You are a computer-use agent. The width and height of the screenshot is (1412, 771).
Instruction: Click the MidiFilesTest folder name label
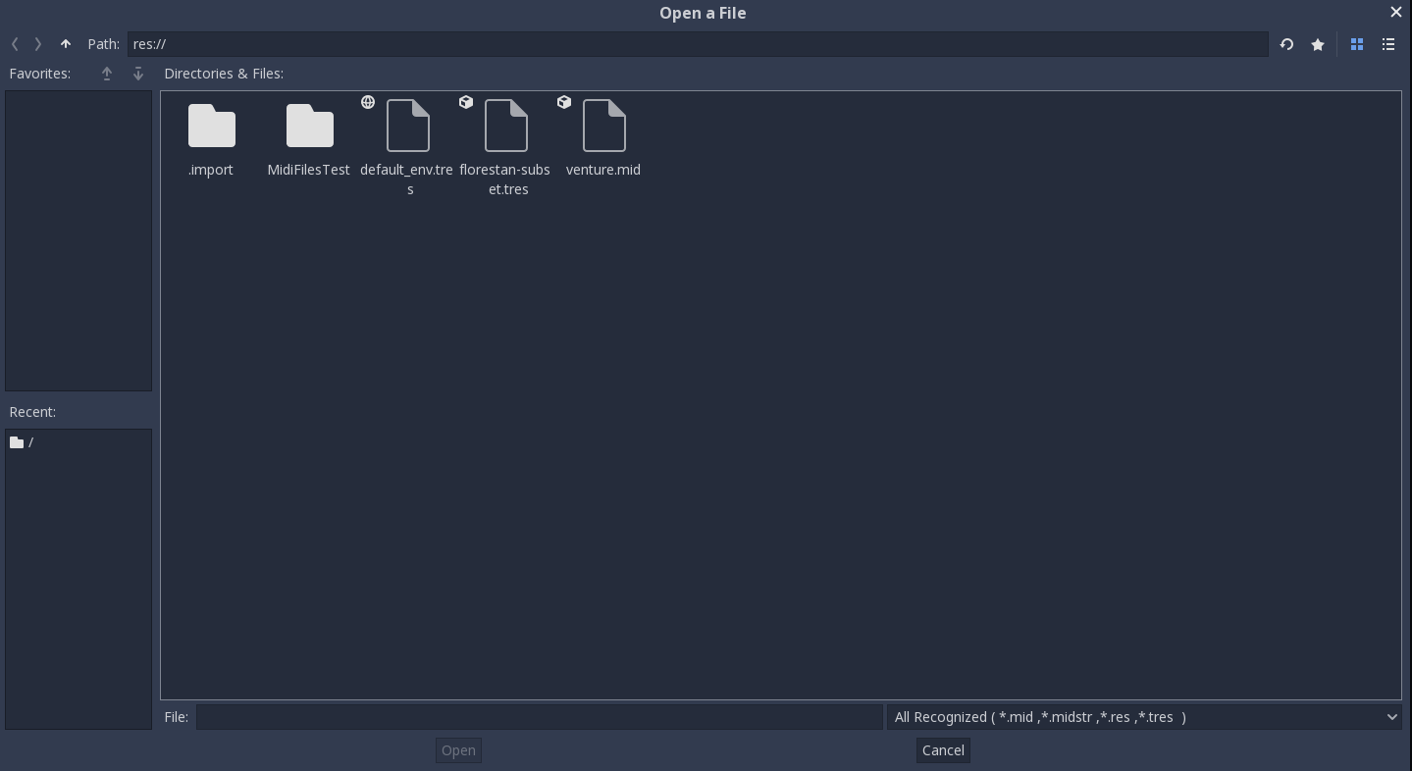(x=309, y=170)
